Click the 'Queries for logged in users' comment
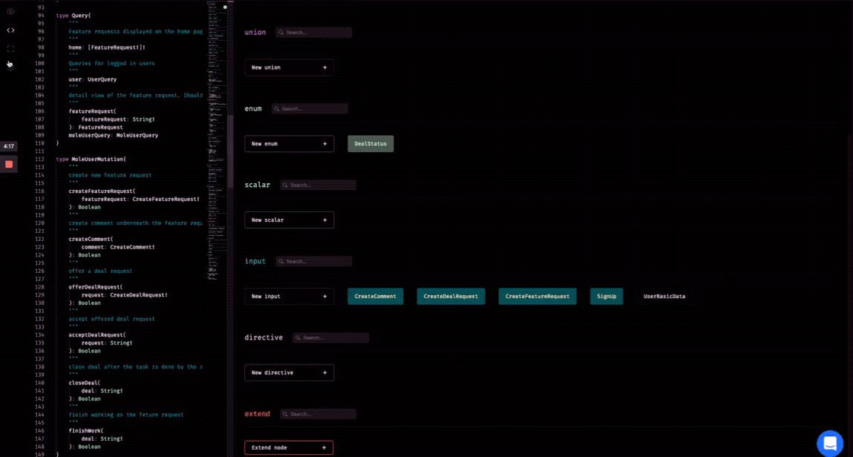 pos(111,64)
